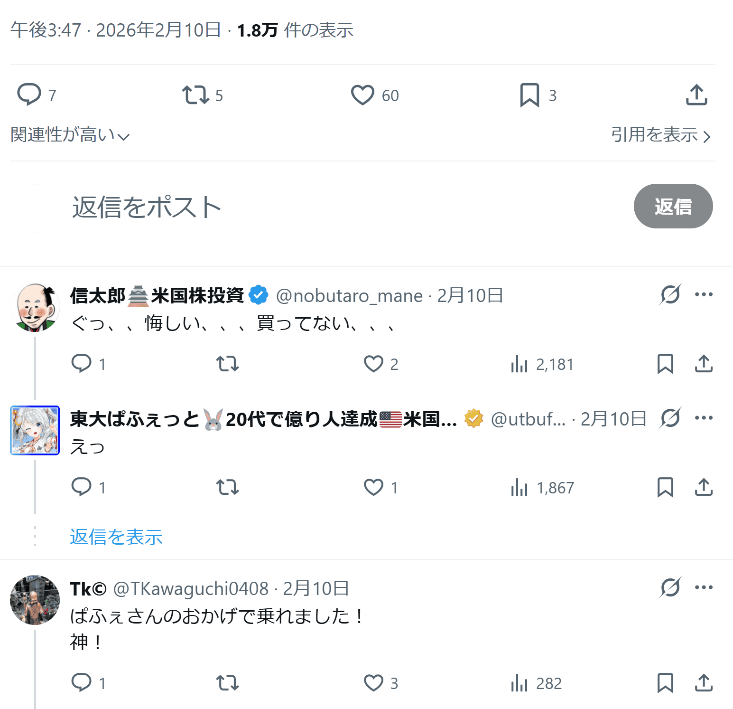Repost 東大ぱふぇっと's えっ reply

click(227, 487)
